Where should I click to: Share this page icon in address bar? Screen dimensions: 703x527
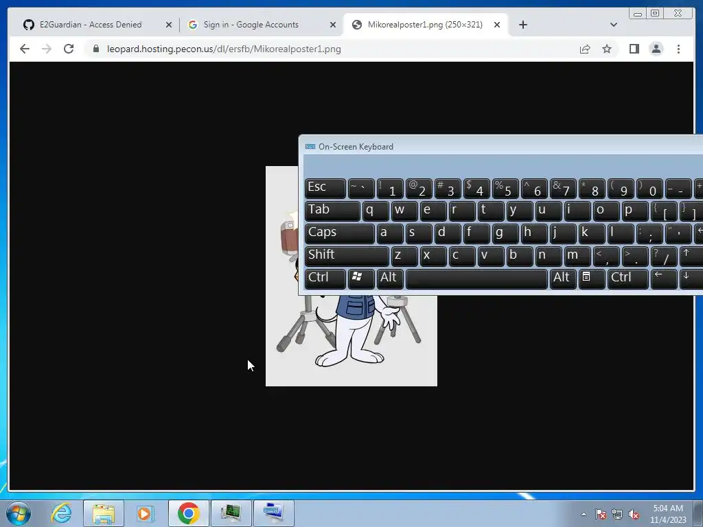click(585, 49)
